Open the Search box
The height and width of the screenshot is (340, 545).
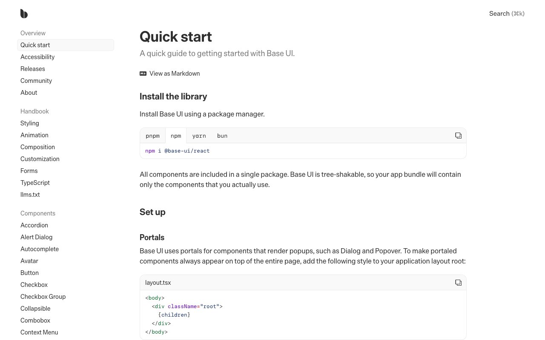click(507, 14)
